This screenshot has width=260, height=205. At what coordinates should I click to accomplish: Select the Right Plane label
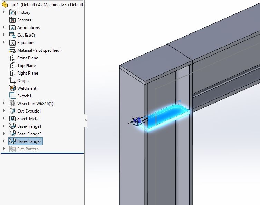point(28,73)
